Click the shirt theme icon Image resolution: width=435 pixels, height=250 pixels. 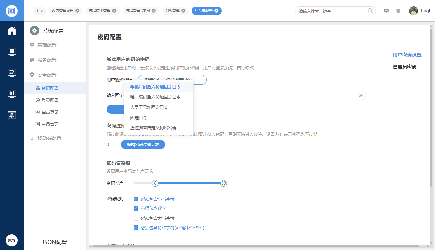click(x=398, y=11)
